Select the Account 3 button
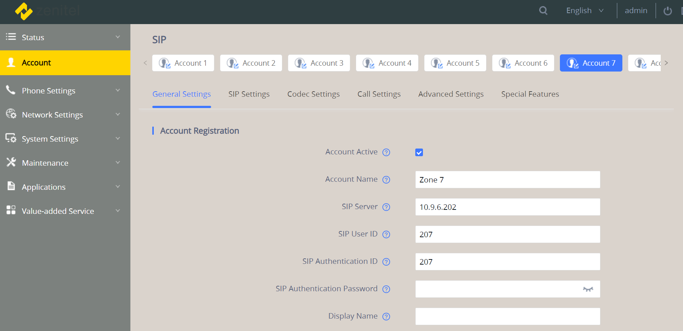683x331 pixels. click(319, 63)
